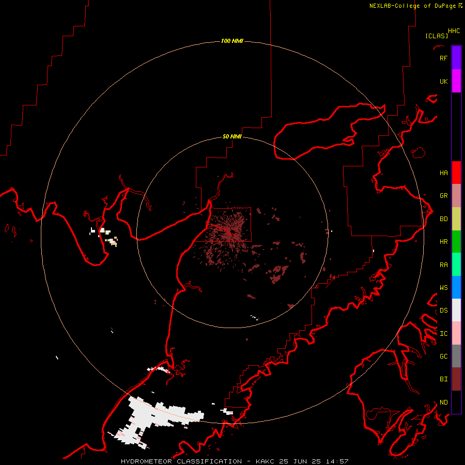Image resolution: width=465 pixels, height=465 pixels.
Task: Click the BD yellow legend swatch
Action: 456,219
